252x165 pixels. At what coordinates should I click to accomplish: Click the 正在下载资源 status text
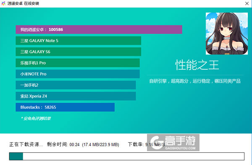point(26,144)
